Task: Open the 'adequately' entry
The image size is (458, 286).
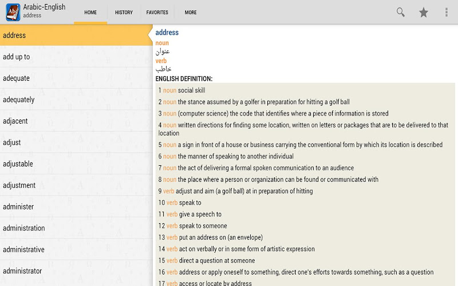Action: [x=76, y=100]
